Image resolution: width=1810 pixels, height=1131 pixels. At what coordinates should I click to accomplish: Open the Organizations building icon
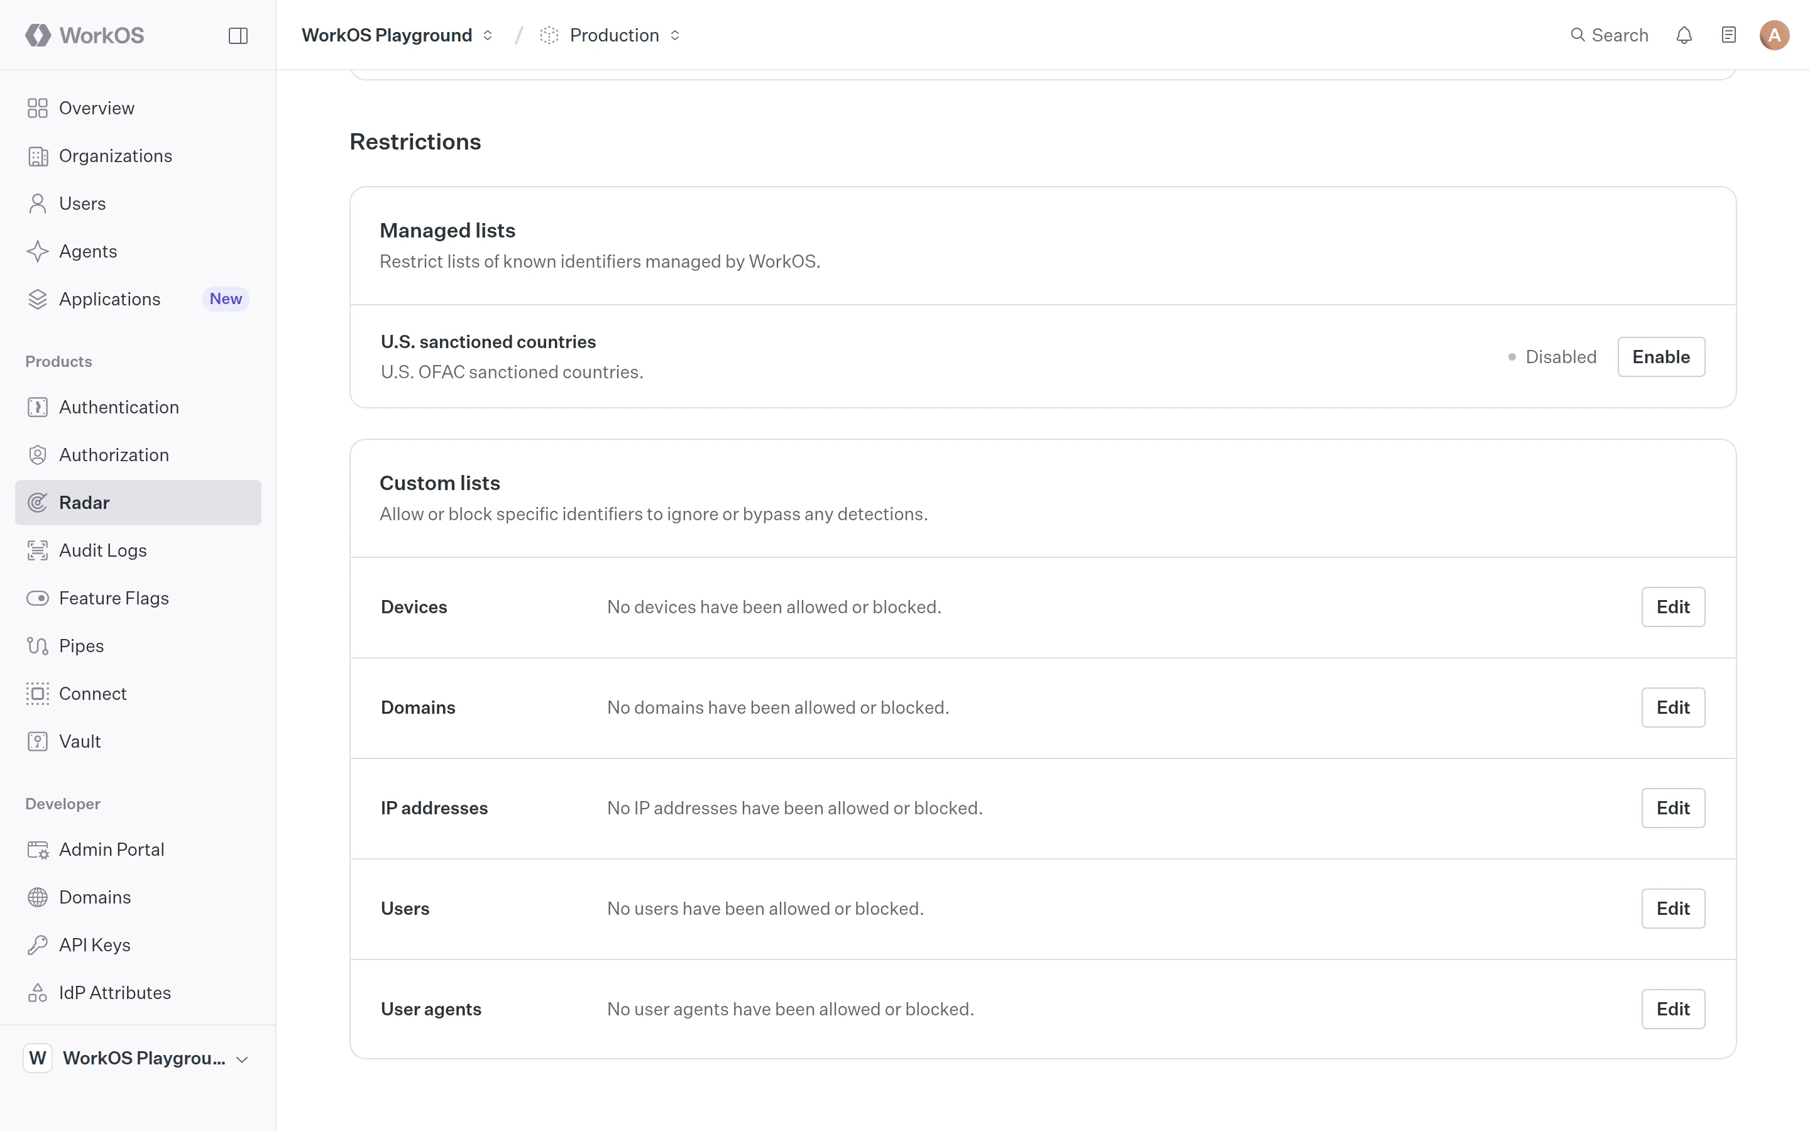pyautogui.click(x=38, y=156)
